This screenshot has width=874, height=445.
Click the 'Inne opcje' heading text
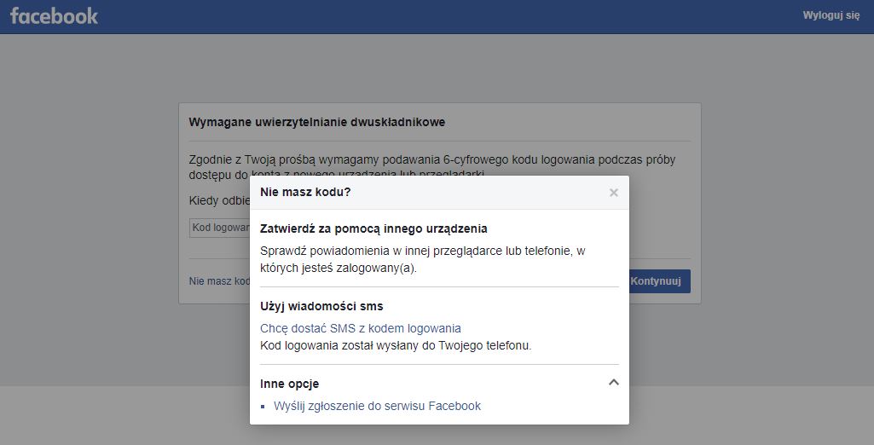click(x=289, y=384)
